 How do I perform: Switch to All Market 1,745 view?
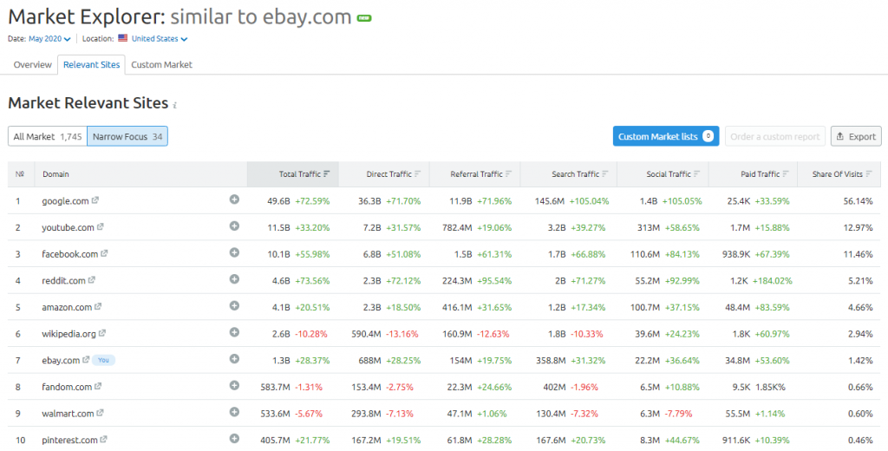tap(48, 136)
